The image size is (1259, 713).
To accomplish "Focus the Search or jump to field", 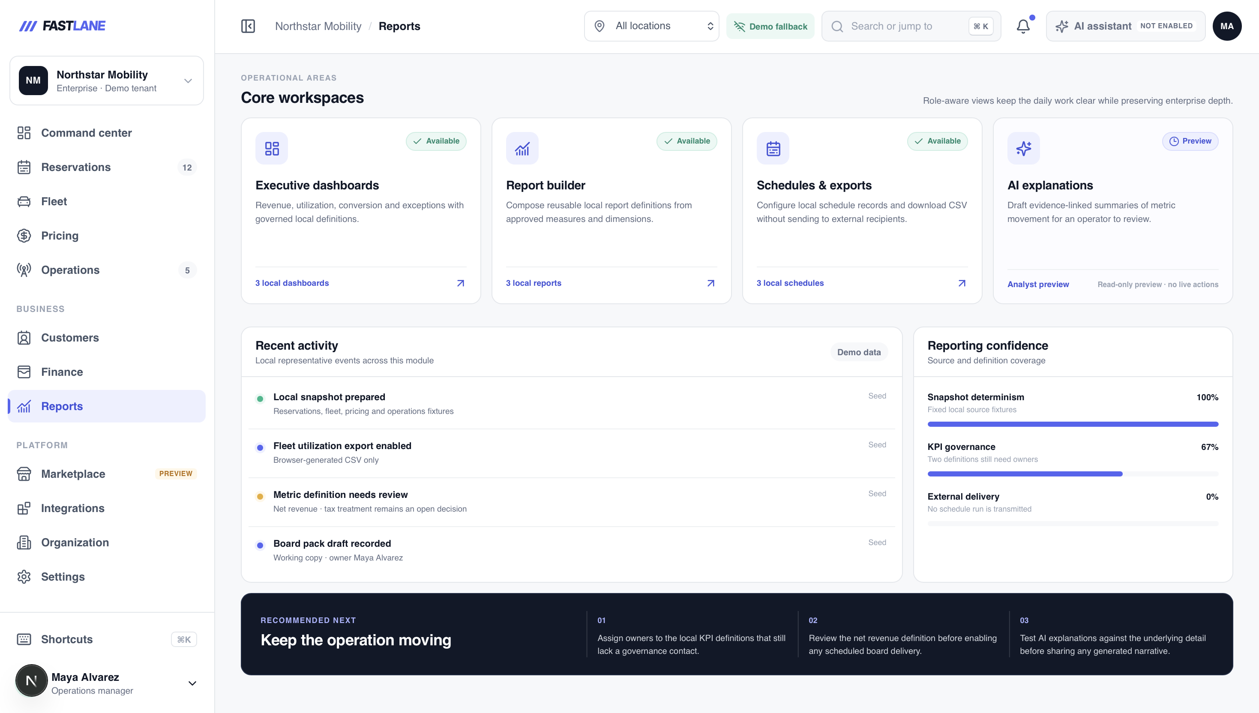I will (911, 26).
